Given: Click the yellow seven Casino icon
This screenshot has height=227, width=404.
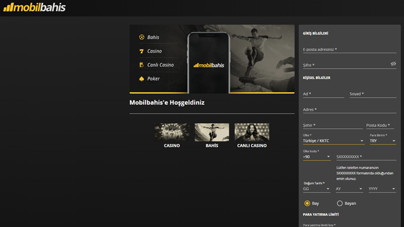Looking at the screenshot, I should click(x=142, y=51).
